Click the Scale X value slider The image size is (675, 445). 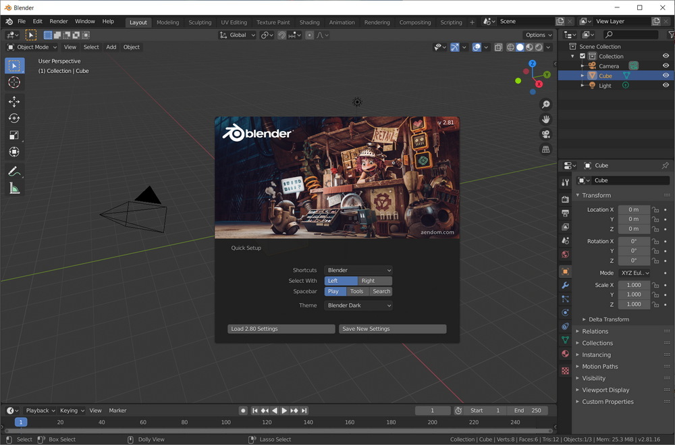[634, 285]
